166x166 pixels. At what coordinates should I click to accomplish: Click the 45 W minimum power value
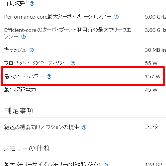click(x=151, y=90)
